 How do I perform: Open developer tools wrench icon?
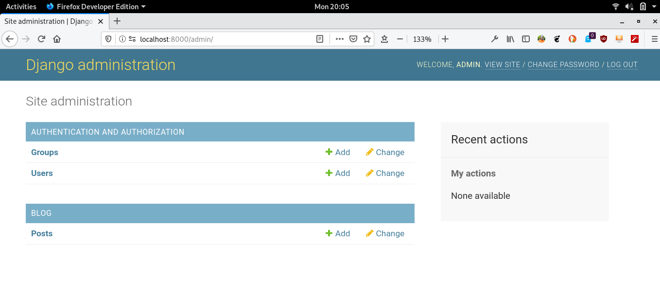click(495, 39)
